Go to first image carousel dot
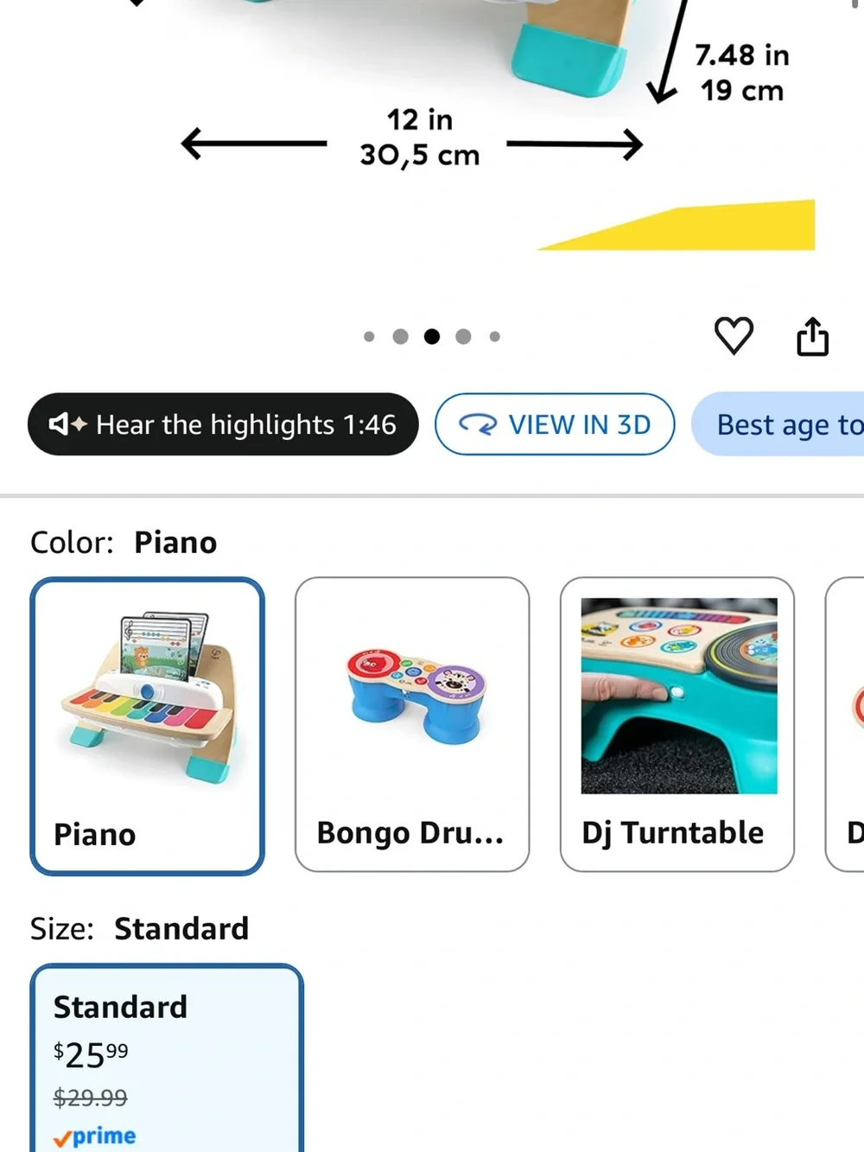This screenshot has height=1152, width=864. (370, 336)
